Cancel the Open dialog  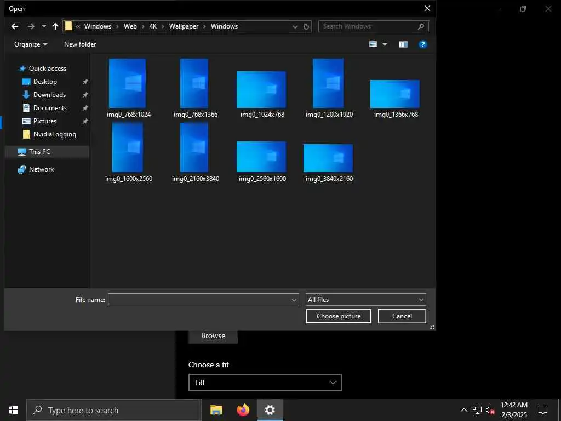(402, 316)
